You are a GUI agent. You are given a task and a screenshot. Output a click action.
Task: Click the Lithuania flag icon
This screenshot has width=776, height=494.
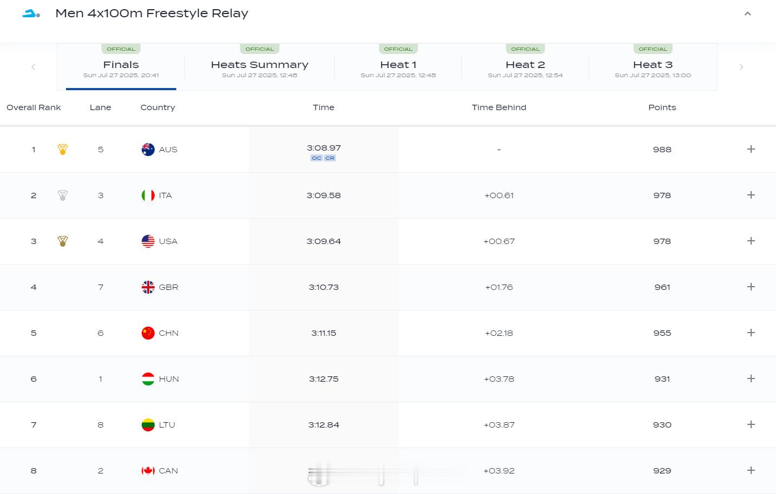pyautogui.click(x=148, y=425)
